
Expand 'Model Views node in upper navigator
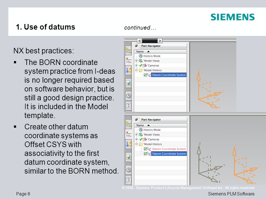(x=136, y=61)
